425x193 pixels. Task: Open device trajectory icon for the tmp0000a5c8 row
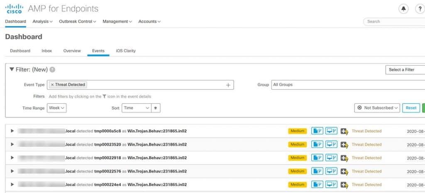click(331, 131)
